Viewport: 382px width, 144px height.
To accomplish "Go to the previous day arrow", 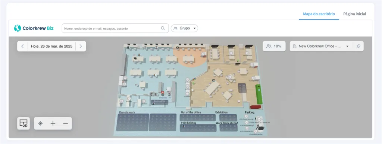I will (23, 46).
